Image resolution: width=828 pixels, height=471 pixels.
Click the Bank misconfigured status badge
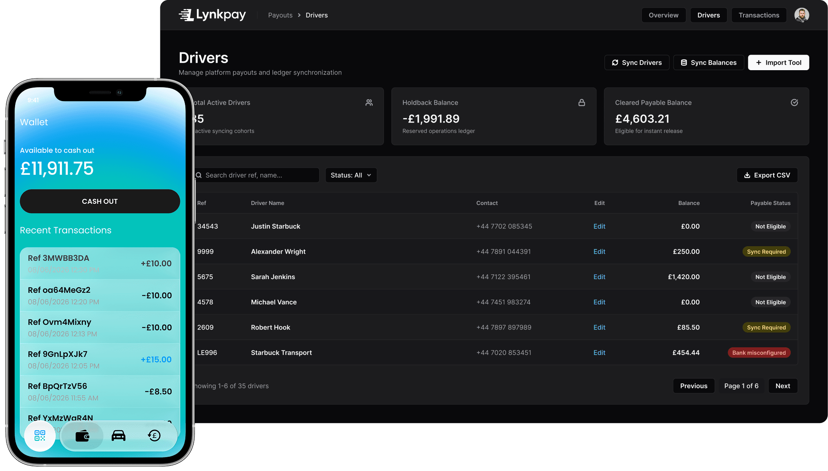click(759, 352)
